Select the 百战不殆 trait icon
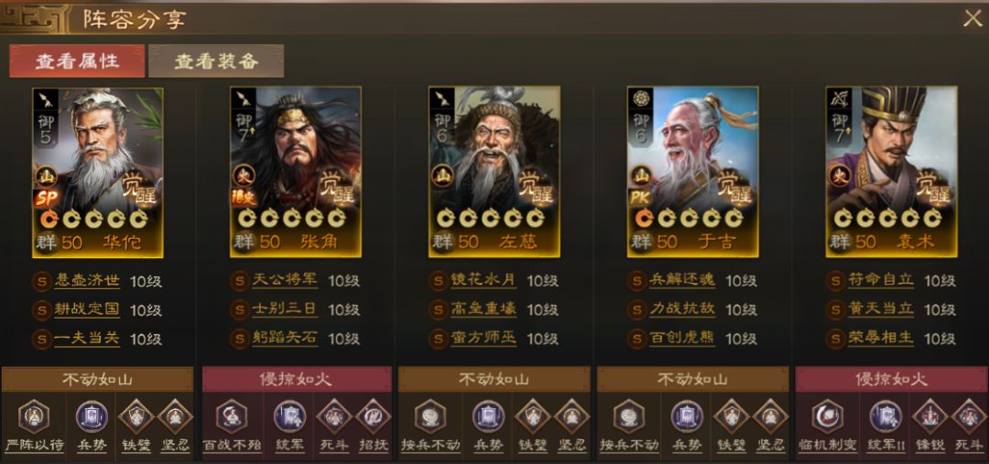Screen dimensions: 989x464 pos(232,416)
